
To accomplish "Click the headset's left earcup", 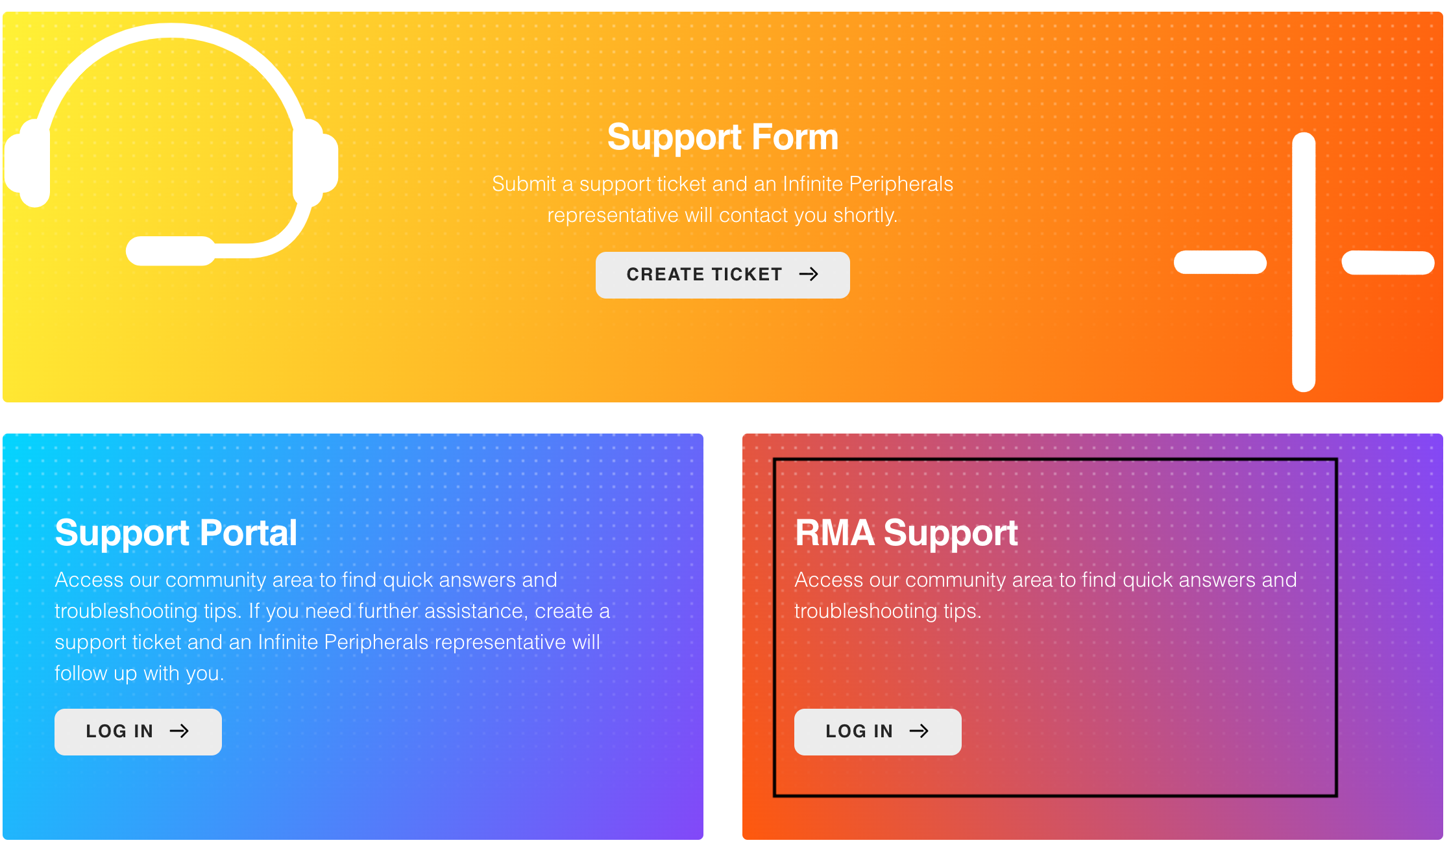I will [30, 164].
